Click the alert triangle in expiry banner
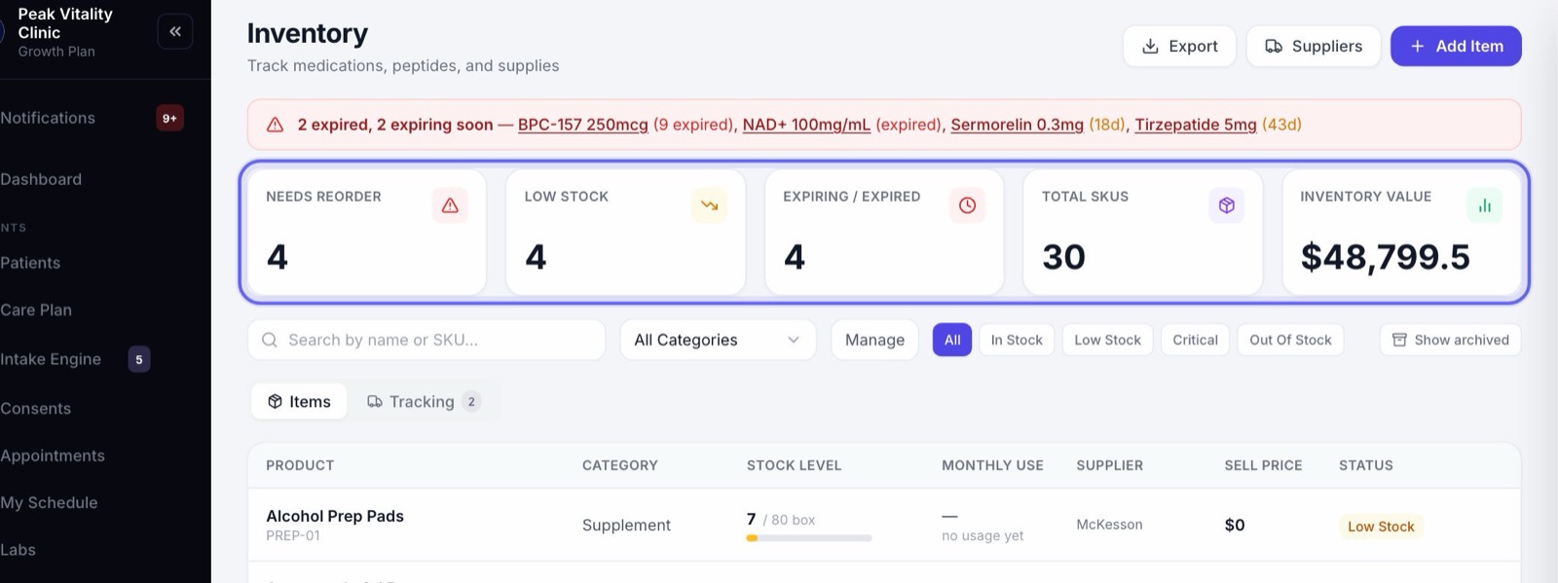Screen dimensions: 1558x583 click(276, 125)
